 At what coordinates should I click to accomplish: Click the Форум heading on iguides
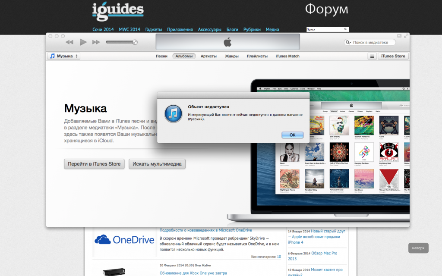pos(326,9)
